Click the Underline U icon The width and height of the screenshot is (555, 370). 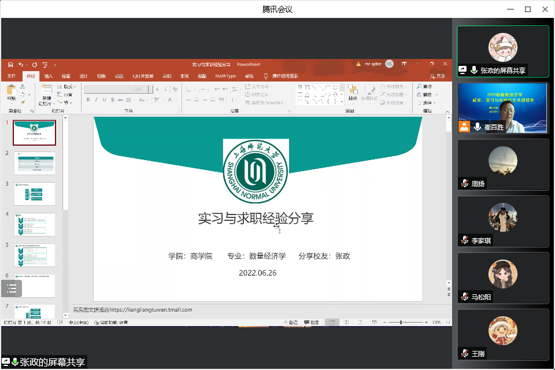click(x=104, y=100)
